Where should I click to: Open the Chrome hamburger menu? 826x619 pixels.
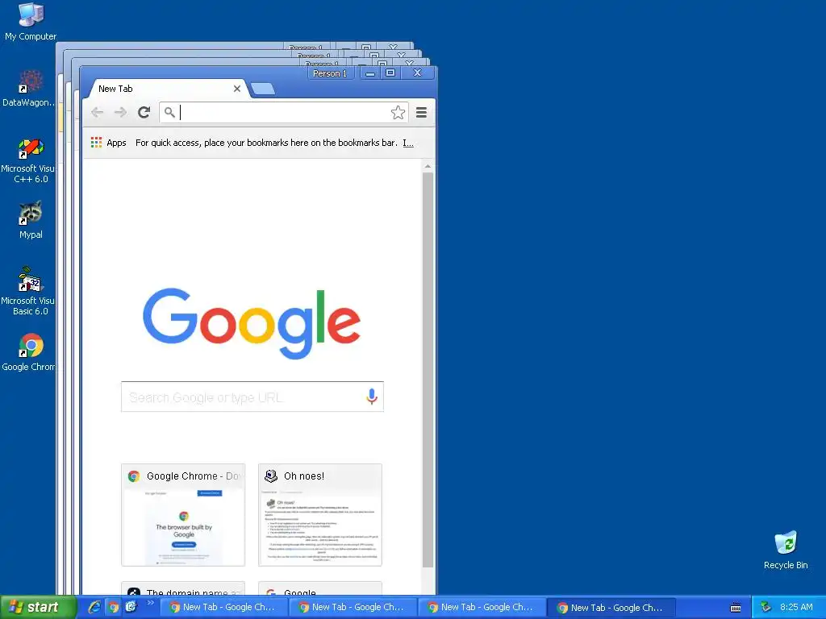point(421,112)
